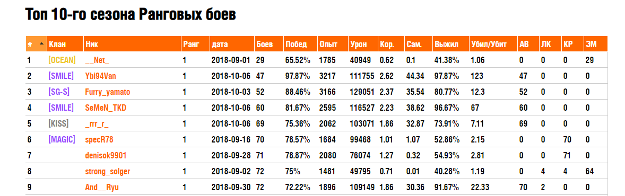Open the [OCEAN] clan link
625x196 pixels.
point(62,60)
